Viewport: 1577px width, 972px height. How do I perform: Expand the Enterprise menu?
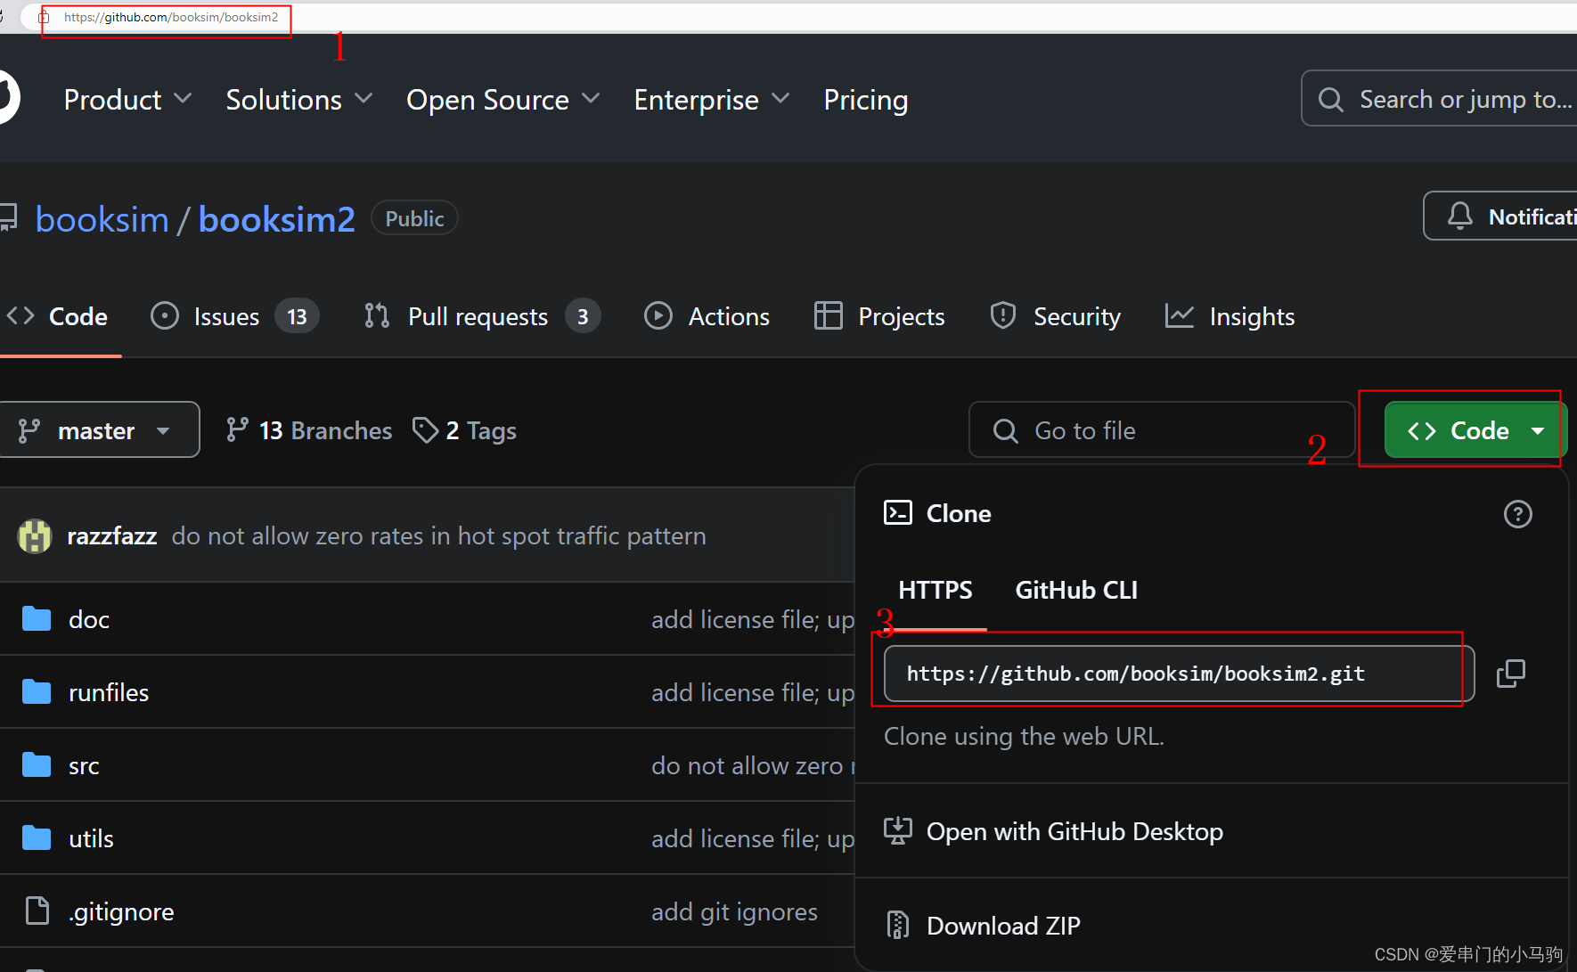[712, 100]
